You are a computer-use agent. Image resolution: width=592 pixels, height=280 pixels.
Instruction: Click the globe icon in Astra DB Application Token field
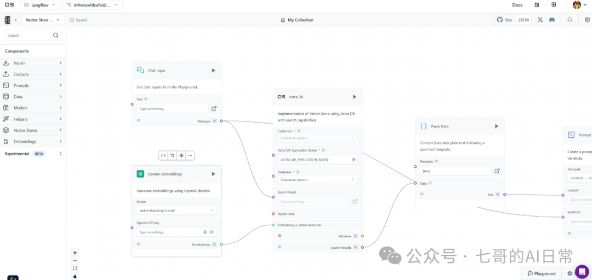pos(354,160)
